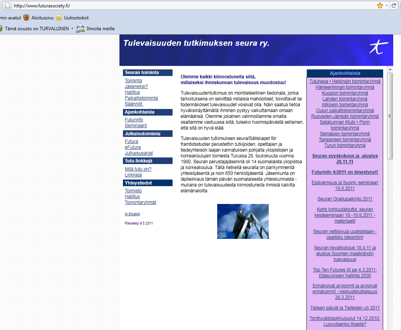
Task: Open Tieteen päivät ja Tieteiden yö 2011
Action: pos(345,308)
